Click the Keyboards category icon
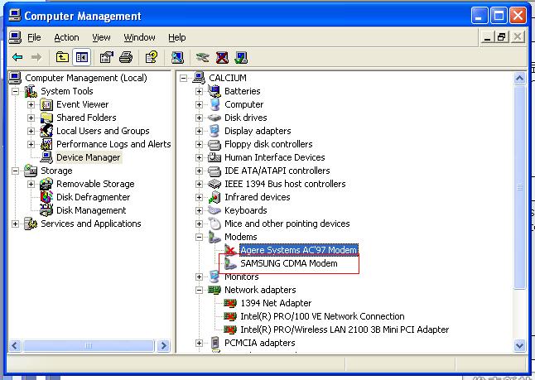Image resolution: width=535 pixels, height=380 pixels. click(x=214, y=210)
